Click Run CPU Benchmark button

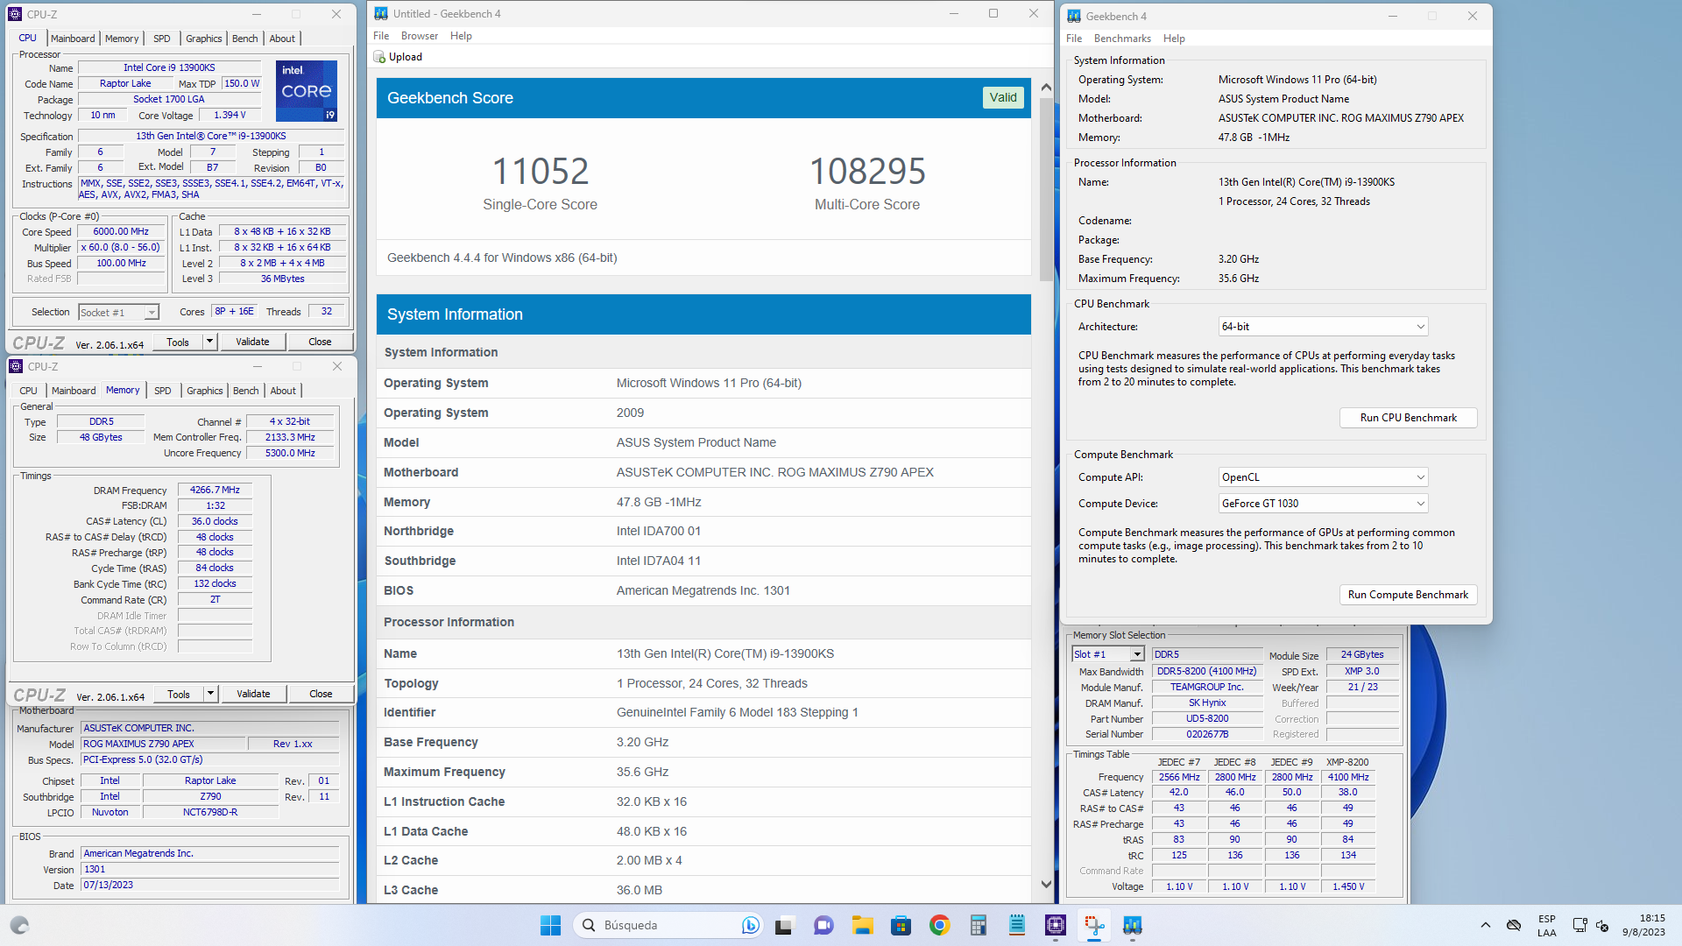coord(1409,418)
